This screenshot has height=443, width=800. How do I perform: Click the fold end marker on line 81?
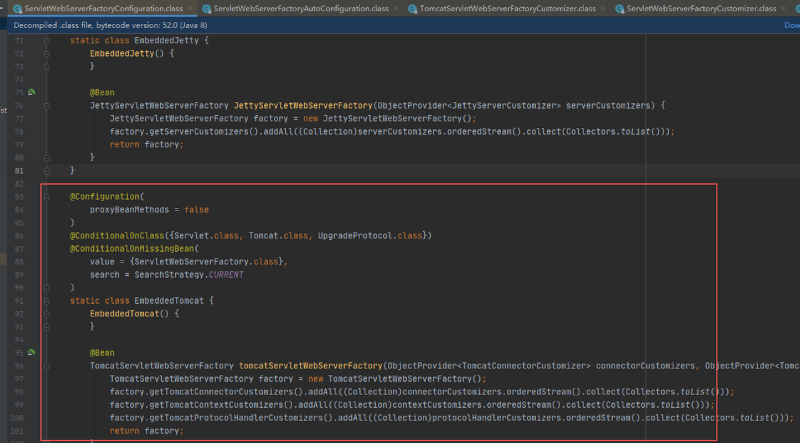pos(47,171)
